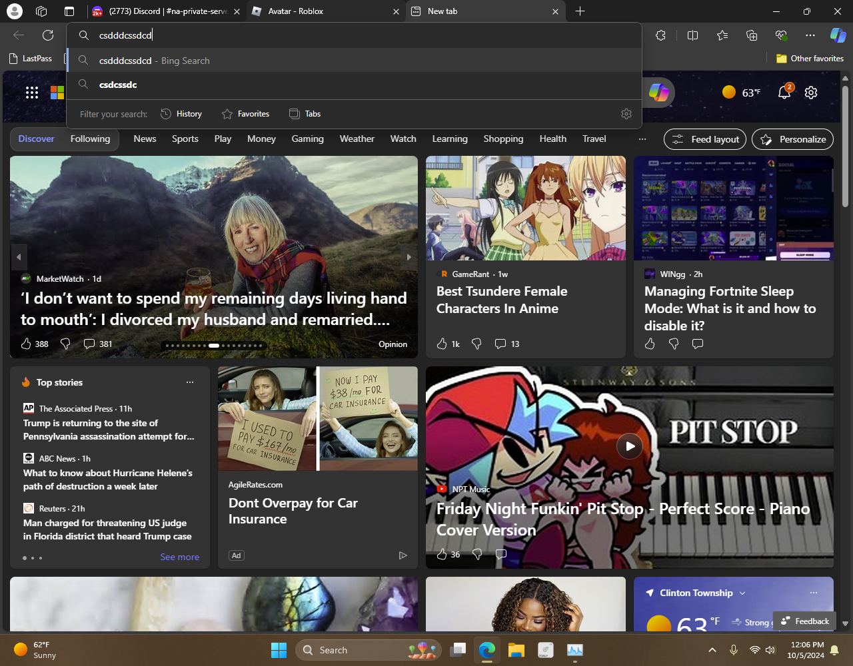This screenshot has height=666, width=853.
Task: Select the Following feed tab
Action: pos(90,139)
